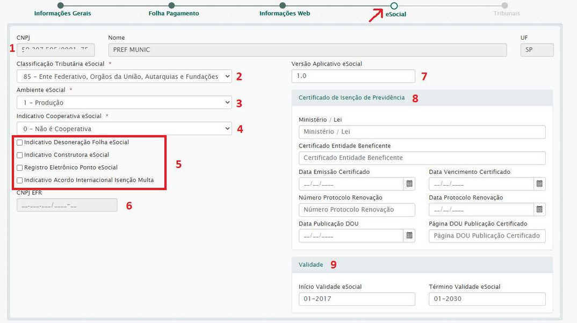Expand Classificação Tributária eSocial dropdown
Screen dimensions: 577x323
pos(124,77)
